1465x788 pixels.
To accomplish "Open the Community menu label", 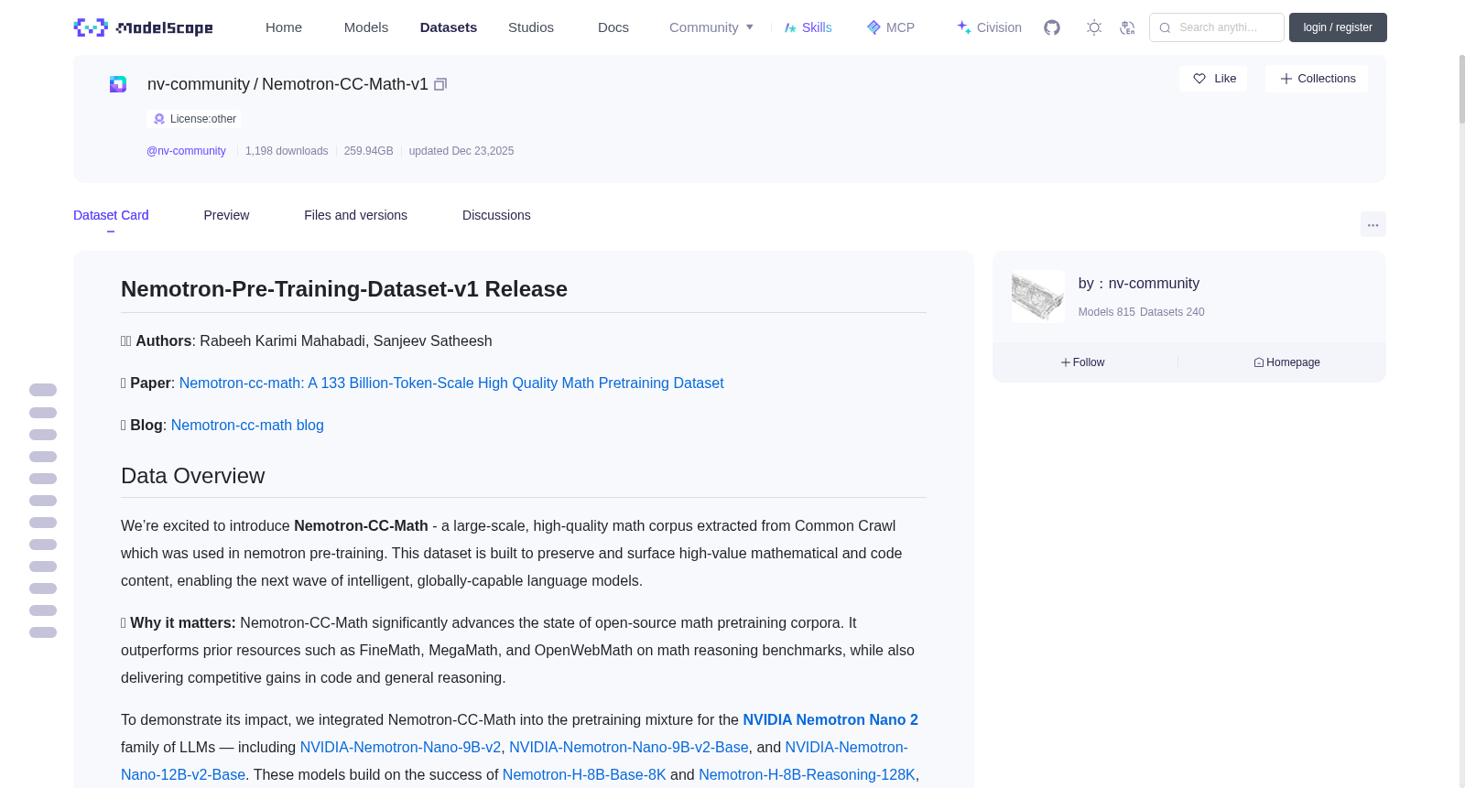I will 704,27.
